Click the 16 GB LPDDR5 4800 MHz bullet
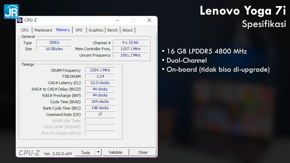The height and width of the screenshot is (163, 290). pos(206,51)
